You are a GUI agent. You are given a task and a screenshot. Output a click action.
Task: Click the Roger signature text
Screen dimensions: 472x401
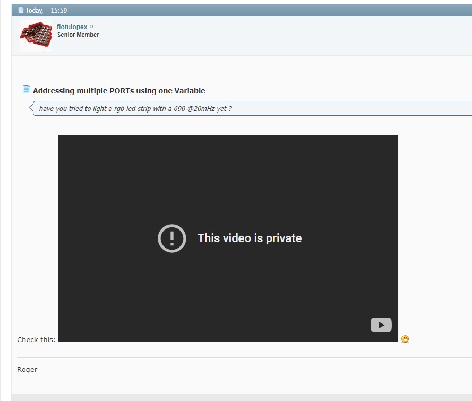point(27,369)
